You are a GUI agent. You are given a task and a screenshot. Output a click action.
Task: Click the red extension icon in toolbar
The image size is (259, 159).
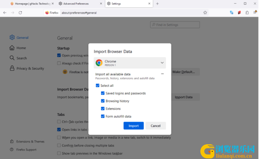(x=239, y=13)
